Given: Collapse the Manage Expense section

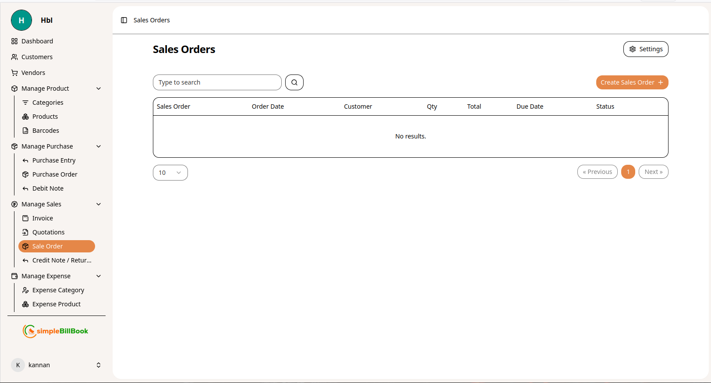Looking at the screenshot, I should [x=99, y=276].
